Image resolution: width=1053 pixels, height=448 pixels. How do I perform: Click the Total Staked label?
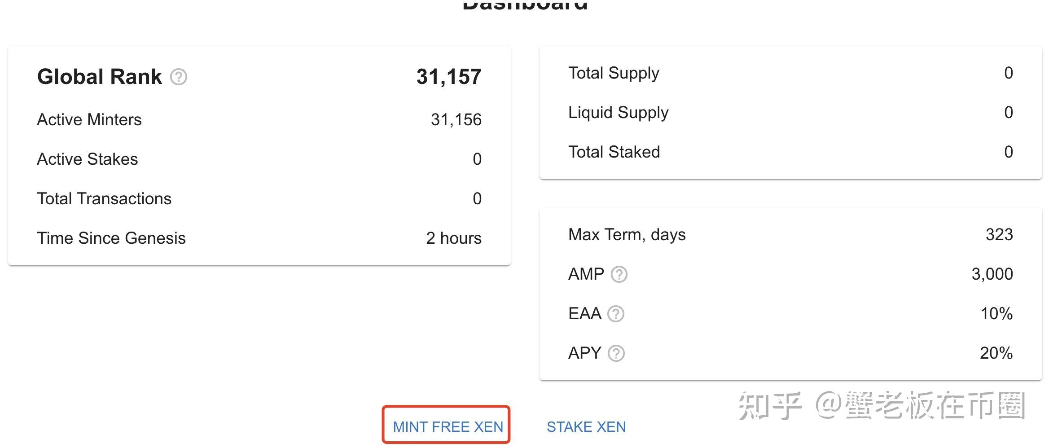pyautogui.click(x=614, y=152)
